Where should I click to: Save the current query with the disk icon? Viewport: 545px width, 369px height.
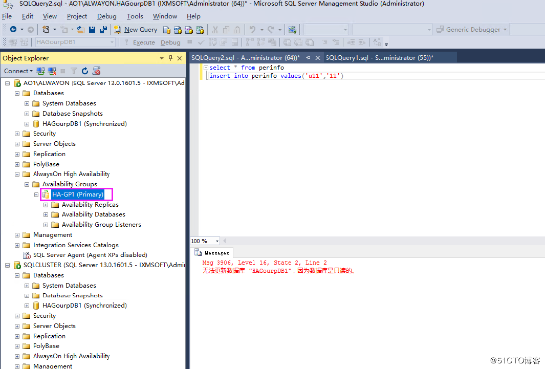(92, 30)
